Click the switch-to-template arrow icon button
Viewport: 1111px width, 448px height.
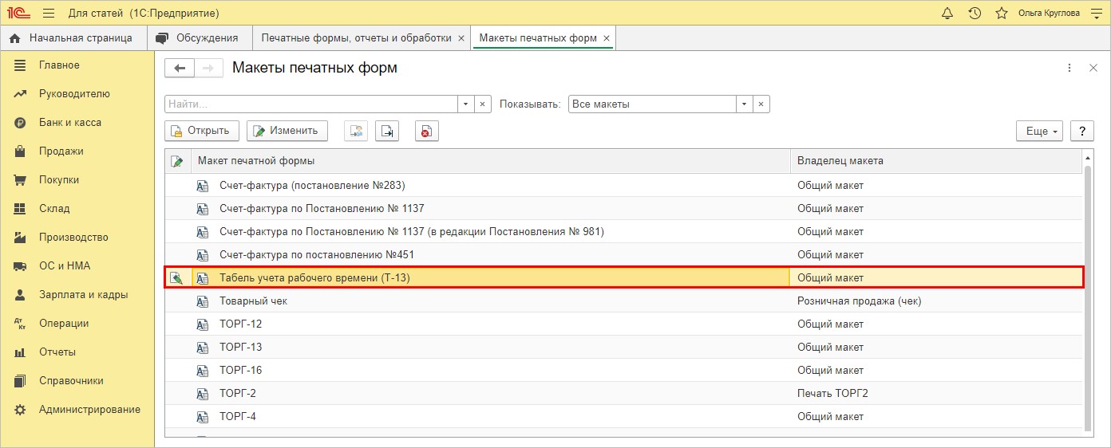pos(387,131)
